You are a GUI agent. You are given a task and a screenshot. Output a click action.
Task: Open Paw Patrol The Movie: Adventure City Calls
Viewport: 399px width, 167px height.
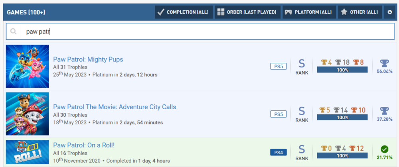[115, 107]
